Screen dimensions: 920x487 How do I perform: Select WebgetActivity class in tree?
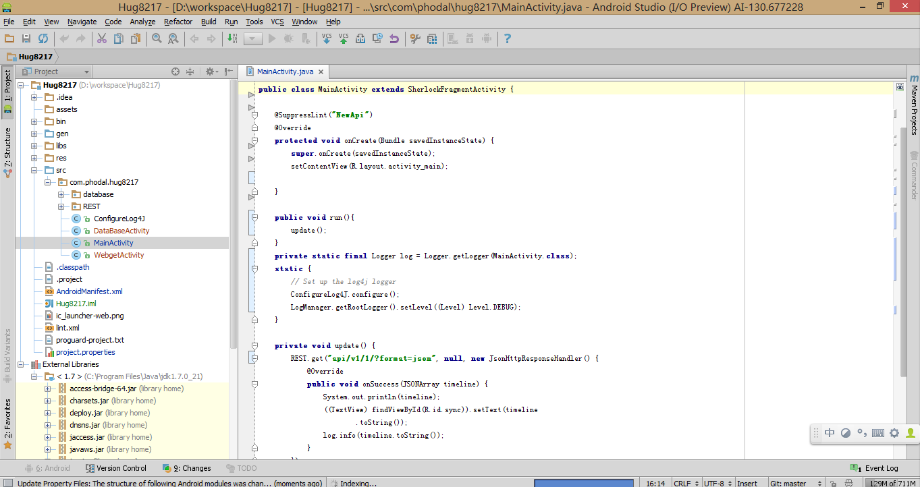118,255
